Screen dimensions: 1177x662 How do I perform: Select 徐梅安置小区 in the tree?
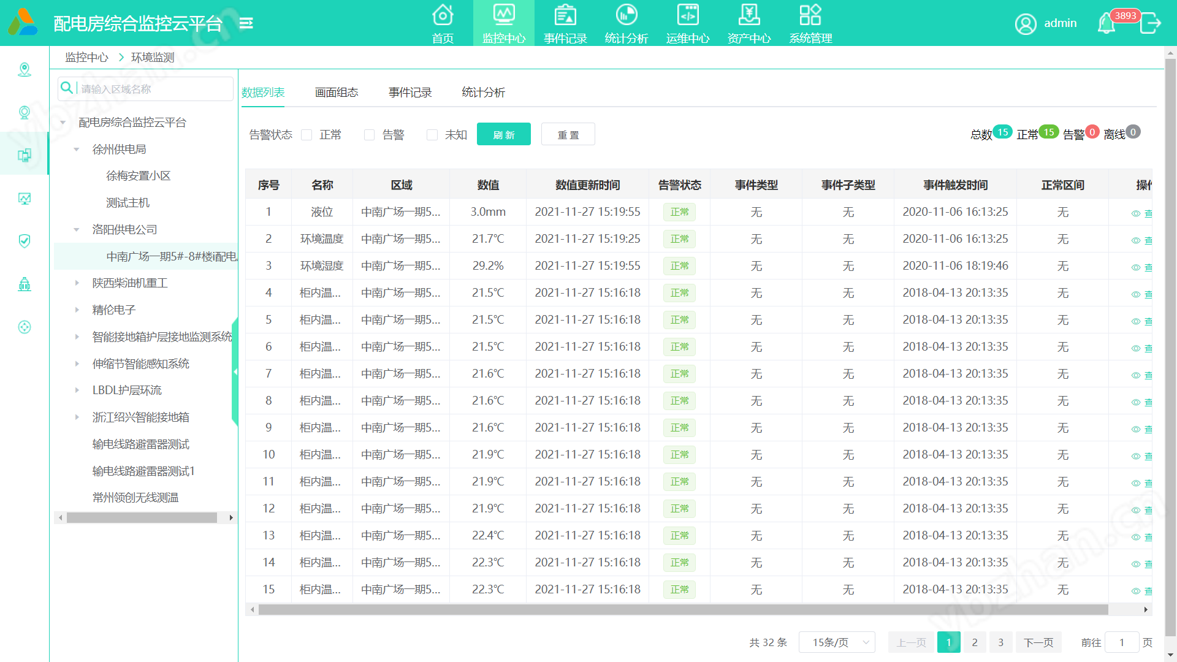tap(139, 176)
